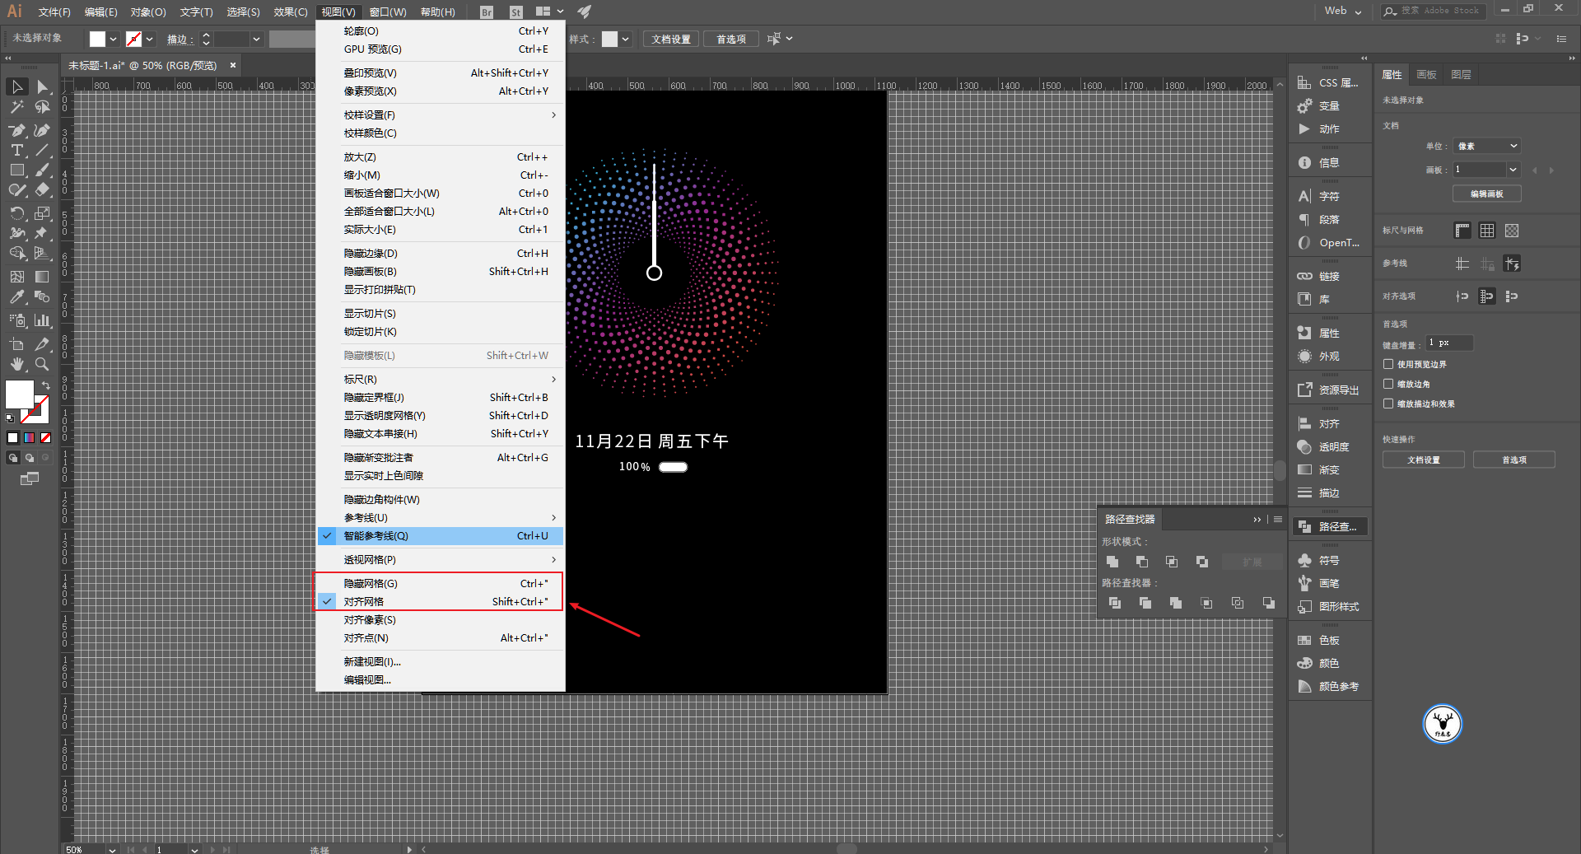This screenshot has width=1581, height=854.
Task: Click the large white Fill color swatch
Action: pyautogui.click(x=19, y=394)
